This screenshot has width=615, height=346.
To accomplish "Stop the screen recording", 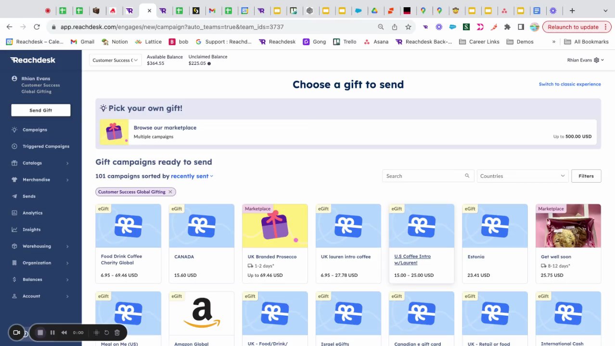I will pyautogui.click(x=40, y=333).
